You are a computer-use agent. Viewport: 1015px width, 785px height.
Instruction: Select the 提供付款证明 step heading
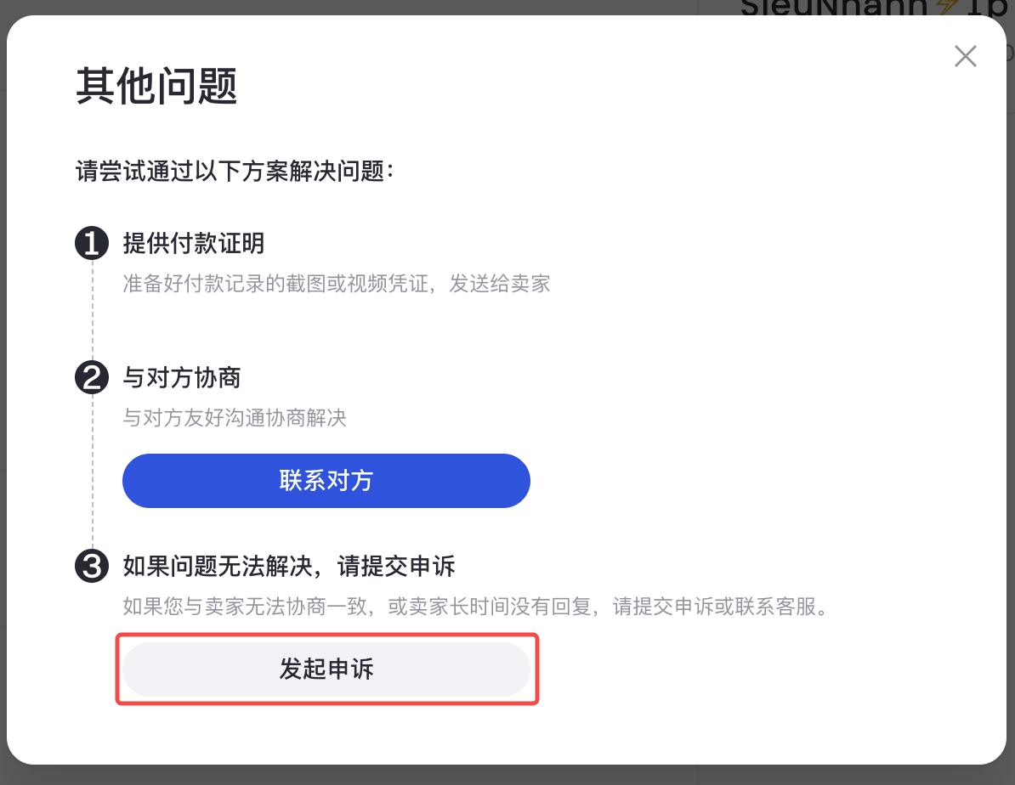point(194,245)
